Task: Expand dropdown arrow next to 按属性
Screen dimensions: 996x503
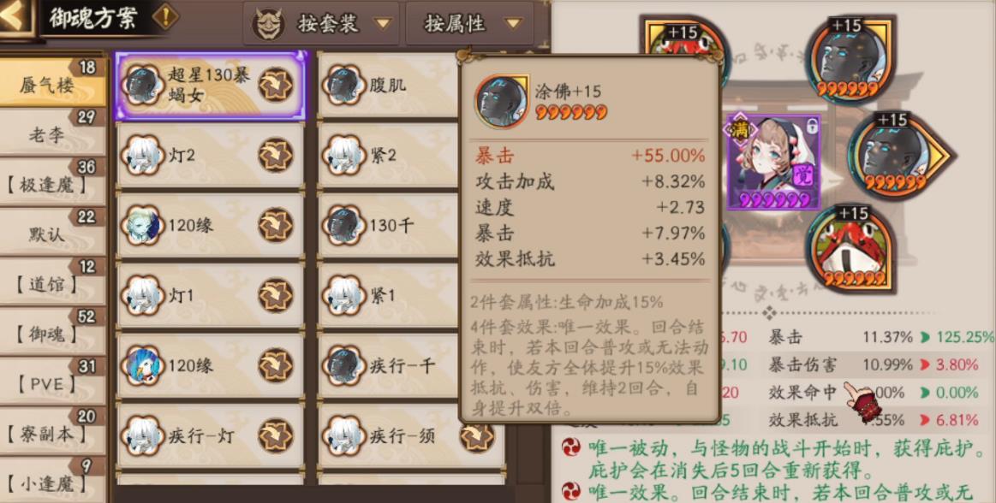Action: (513, 24)
